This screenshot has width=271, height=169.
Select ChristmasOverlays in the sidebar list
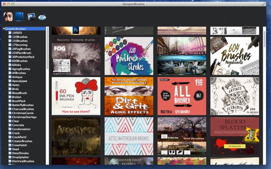[x=24, y=117]
